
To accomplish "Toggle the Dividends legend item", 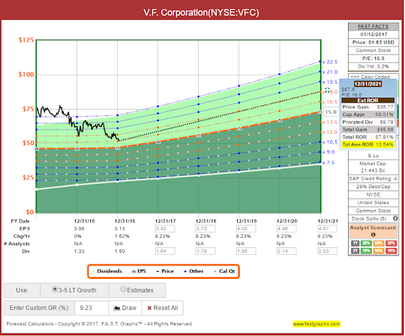I will coord(107,271).
